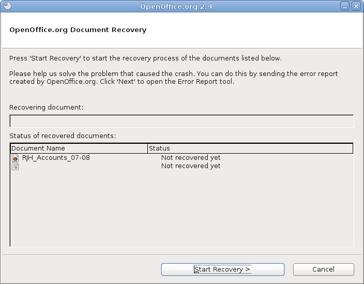Image resolution: width=364 pixels, height=284 pixels.
Task: Click the OpenOffice.org 2.4 title bar text
Action: 176,6
